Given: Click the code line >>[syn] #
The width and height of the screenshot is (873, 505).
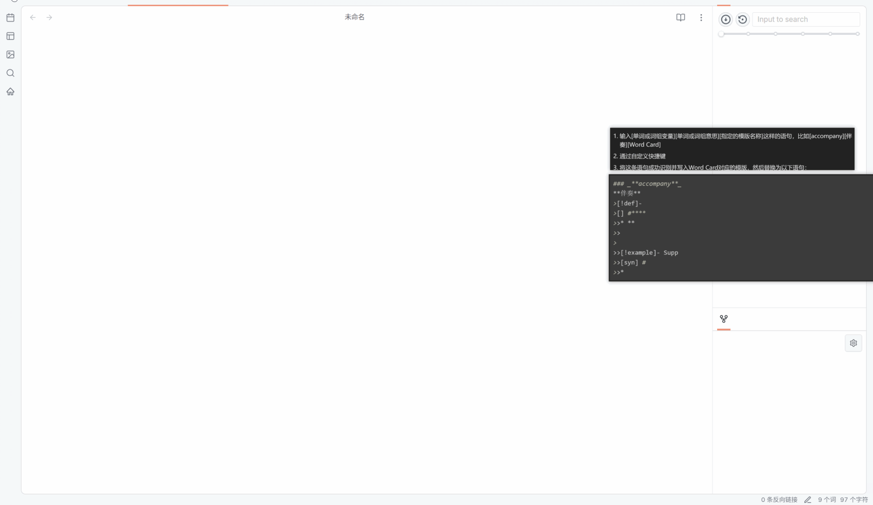Looking at the screenshot, I should tap(629, 262).
